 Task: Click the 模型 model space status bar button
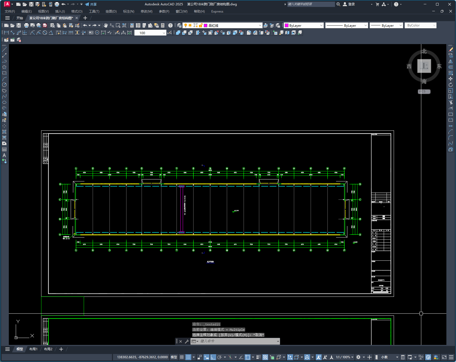pyautogui.click(x=174, y=357)
